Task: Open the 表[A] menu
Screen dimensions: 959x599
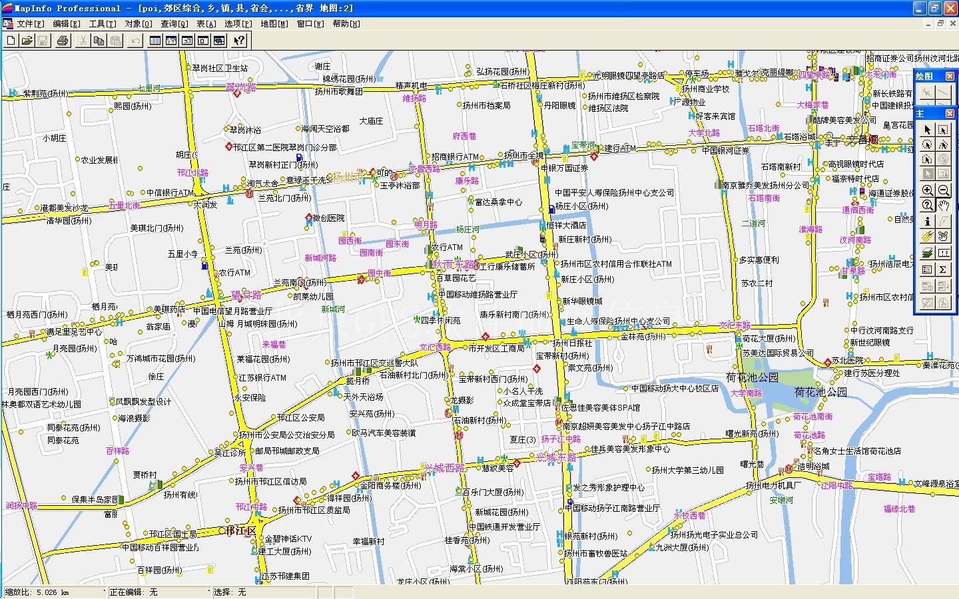Action: point(206,24)
